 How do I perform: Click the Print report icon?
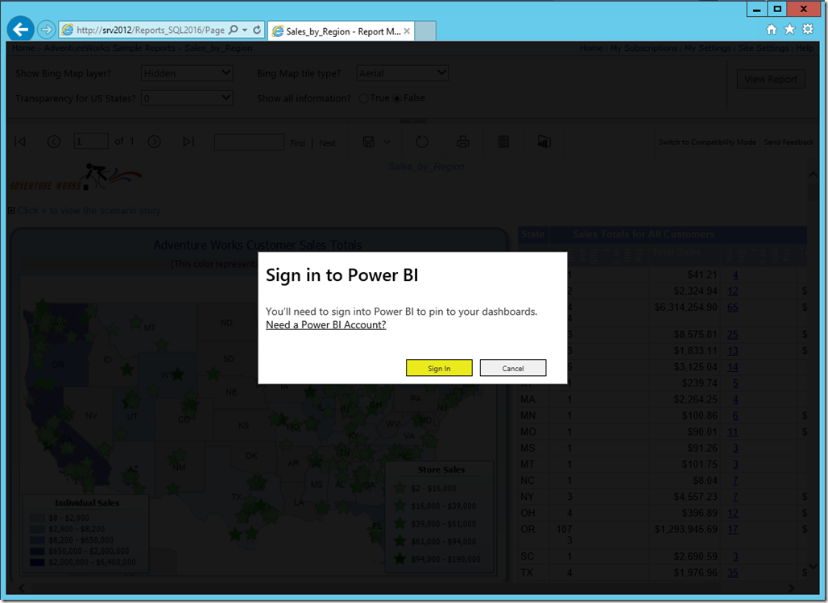pos(462,142)
